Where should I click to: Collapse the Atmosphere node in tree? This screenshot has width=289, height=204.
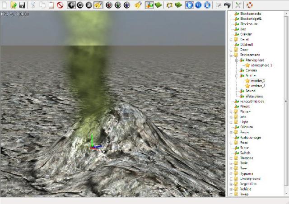(236, 60)
